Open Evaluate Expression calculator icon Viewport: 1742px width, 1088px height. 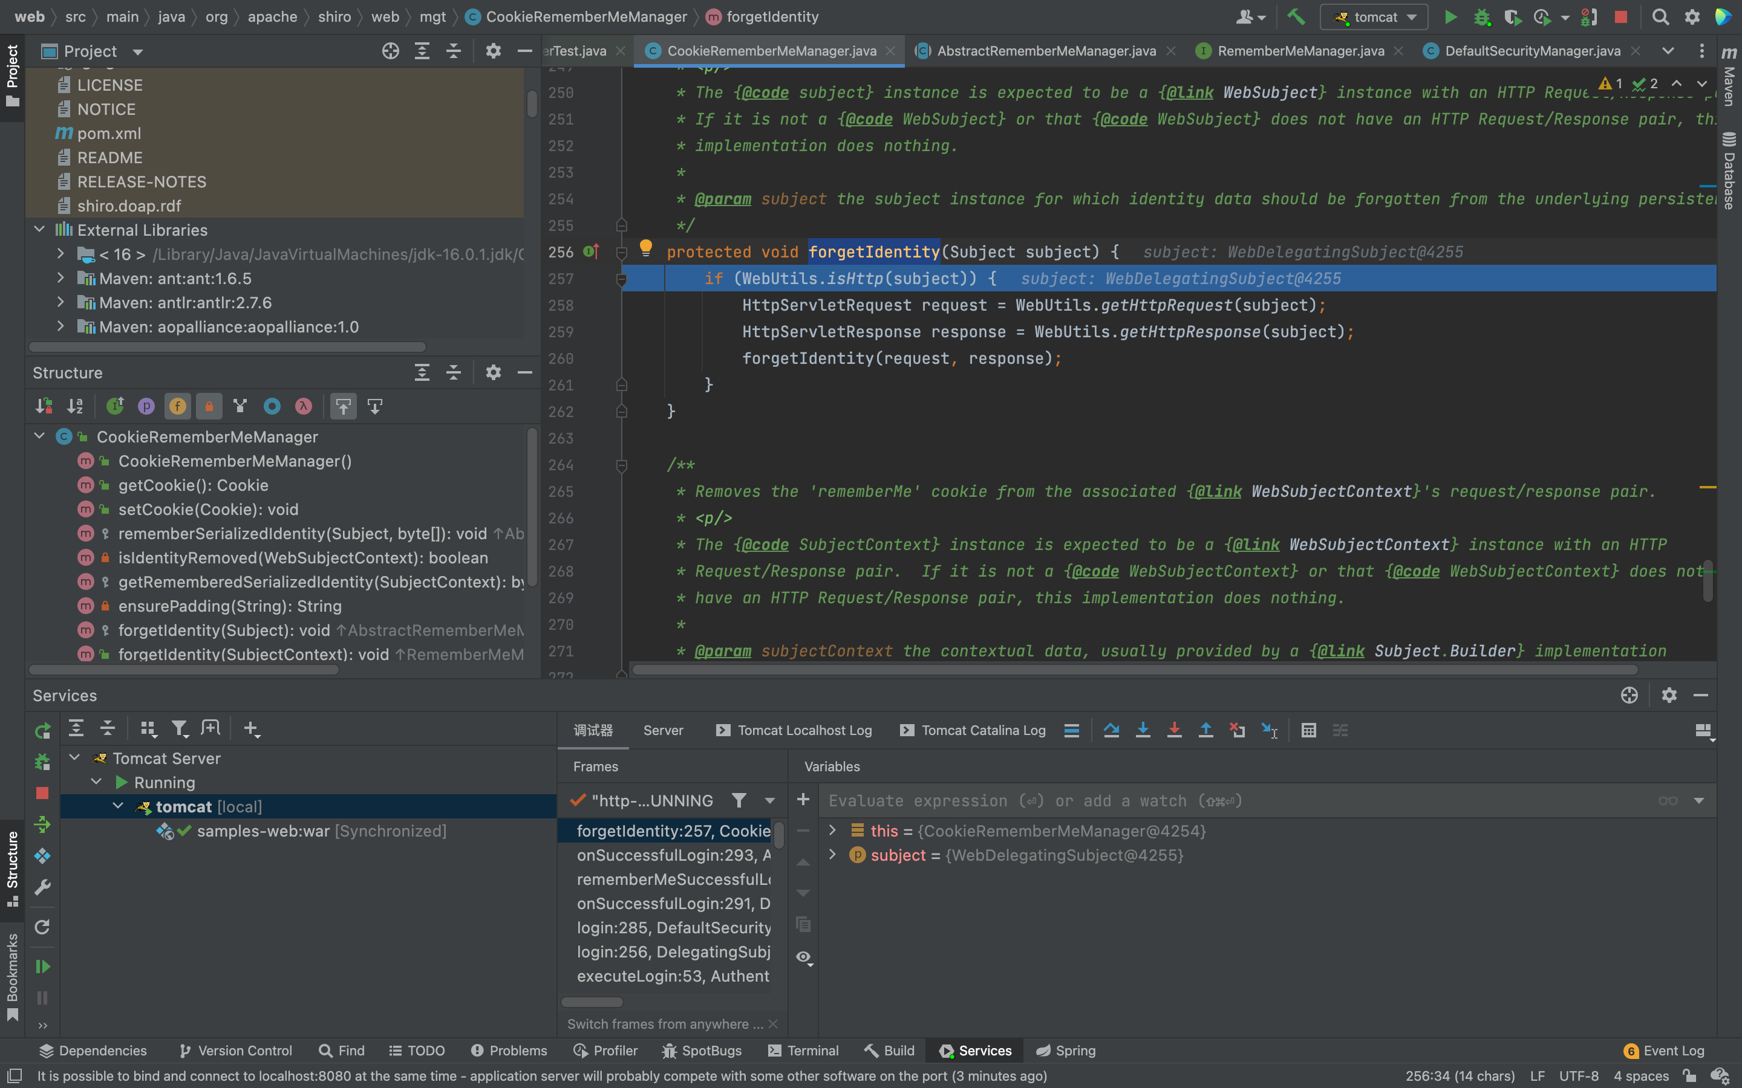(x=1309, y=730)
